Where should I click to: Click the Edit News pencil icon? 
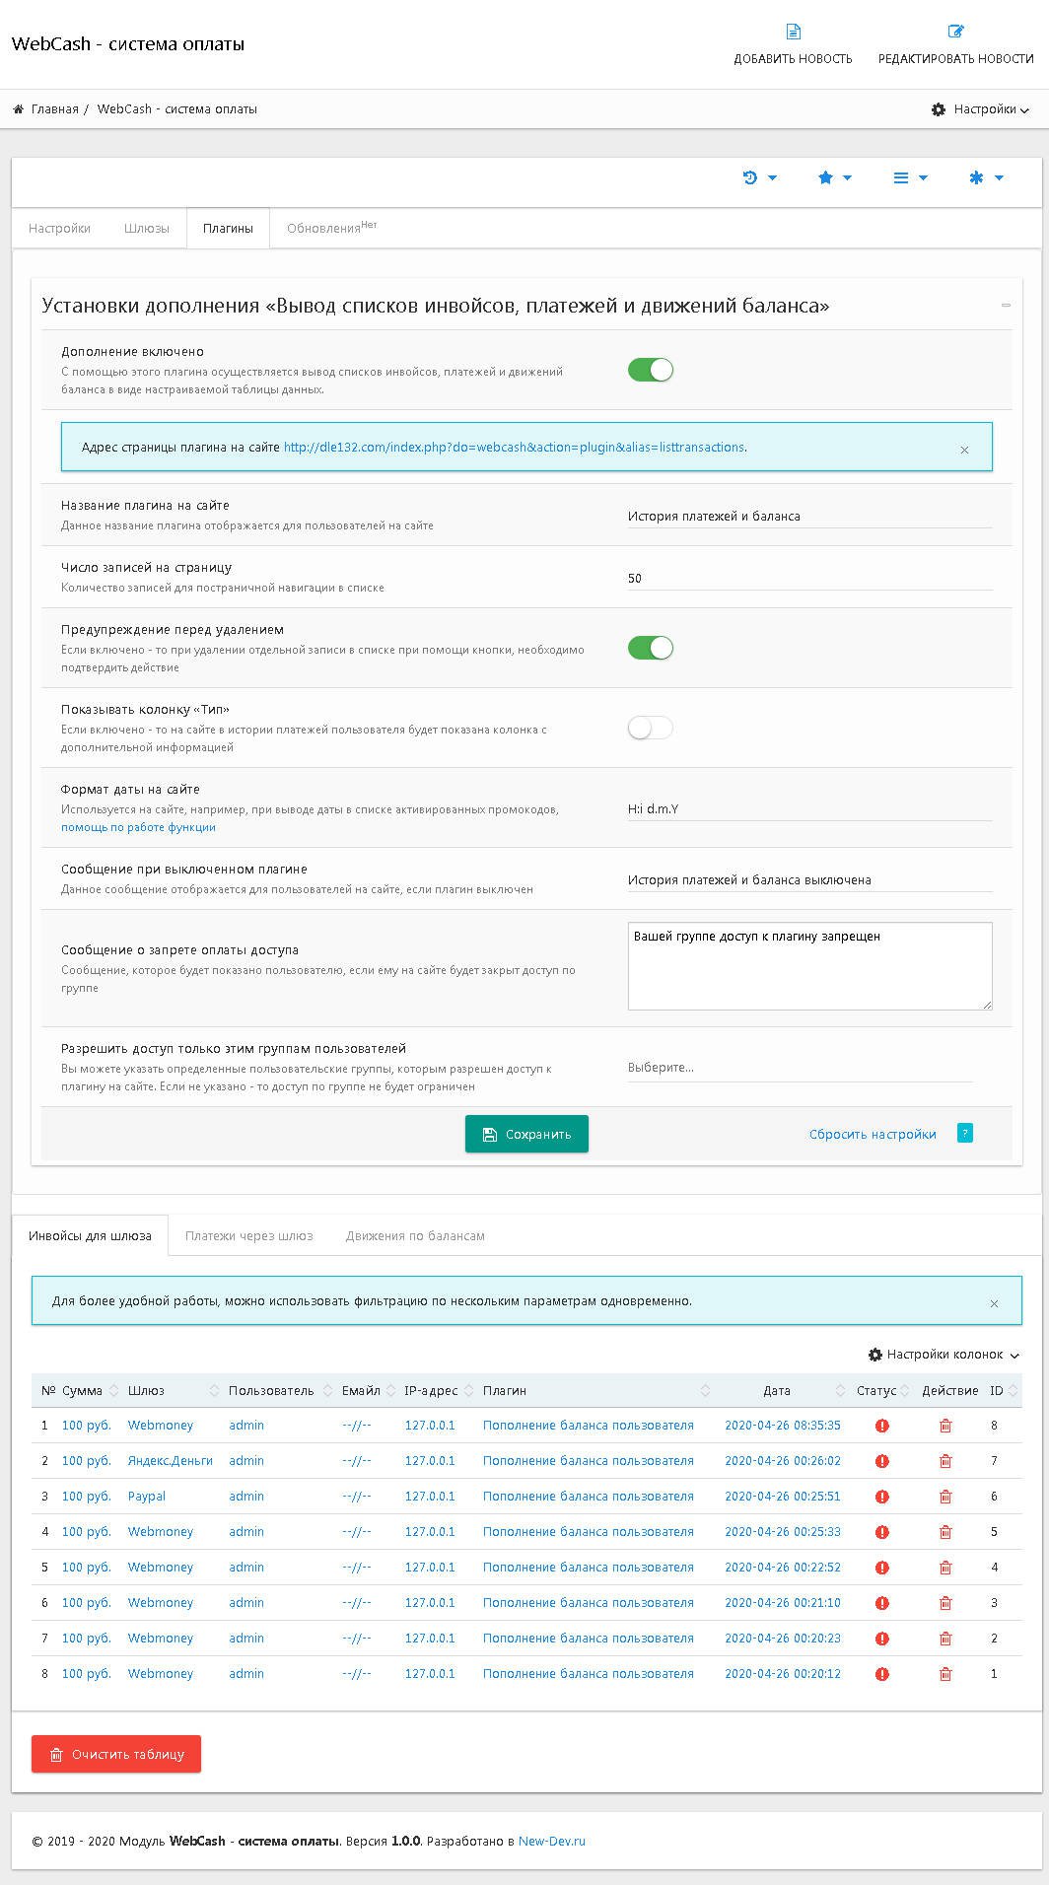point(955,32)
